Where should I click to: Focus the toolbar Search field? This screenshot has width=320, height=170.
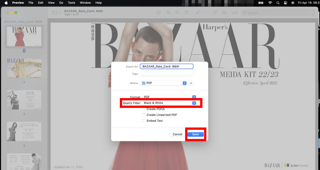pos(279,13)
